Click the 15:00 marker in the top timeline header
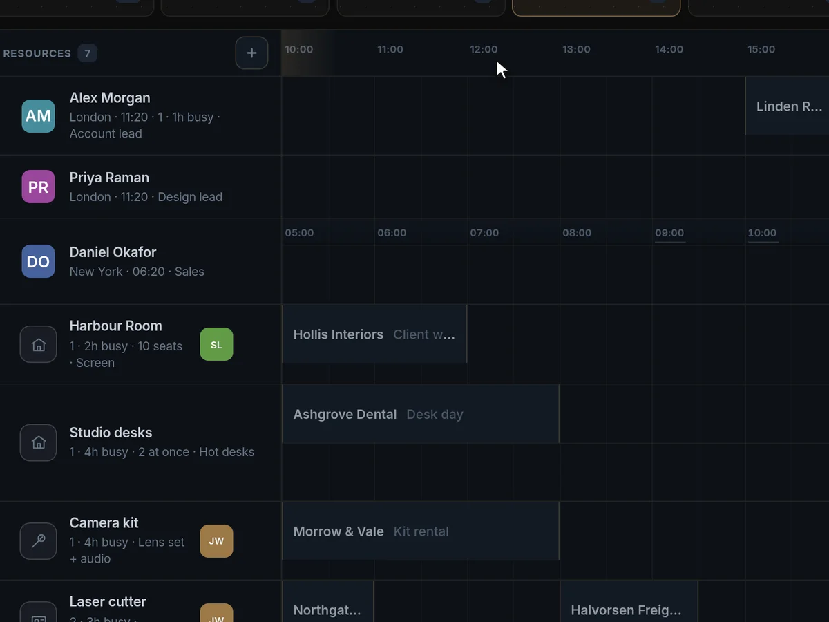The height and width of the screenshot is (622, 829). (761, 49)
